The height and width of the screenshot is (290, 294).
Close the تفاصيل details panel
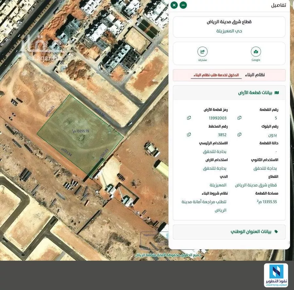click(174, 5)
